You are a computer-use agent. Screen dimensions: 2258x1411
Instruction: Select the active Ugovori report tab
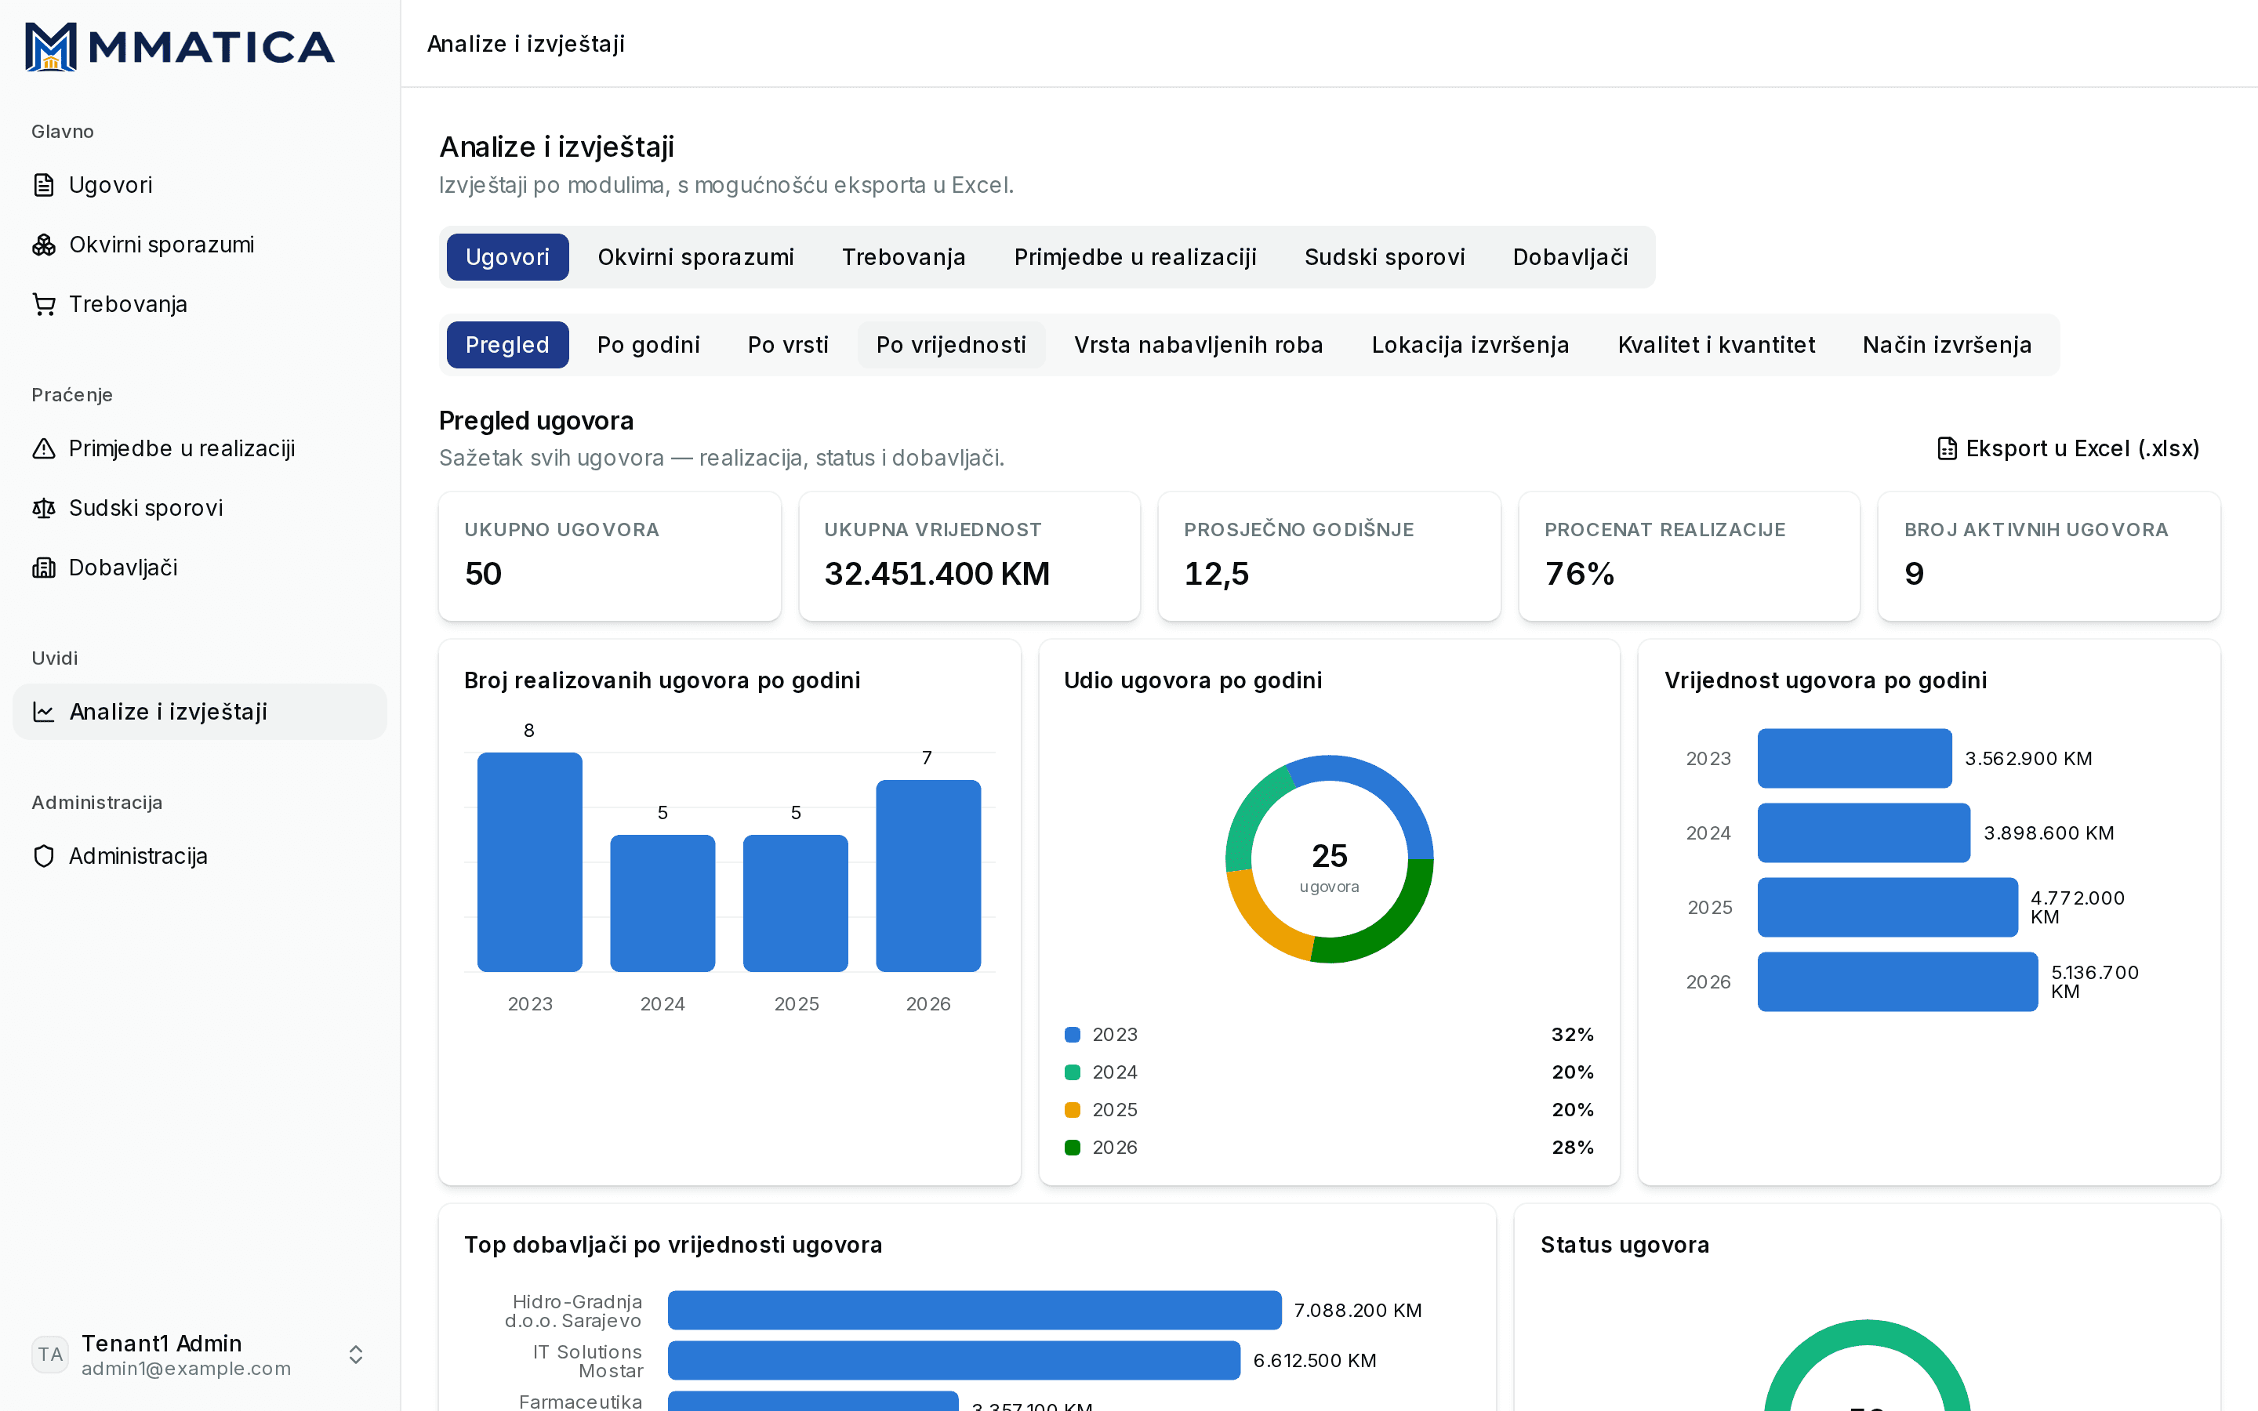pos(507,256)
